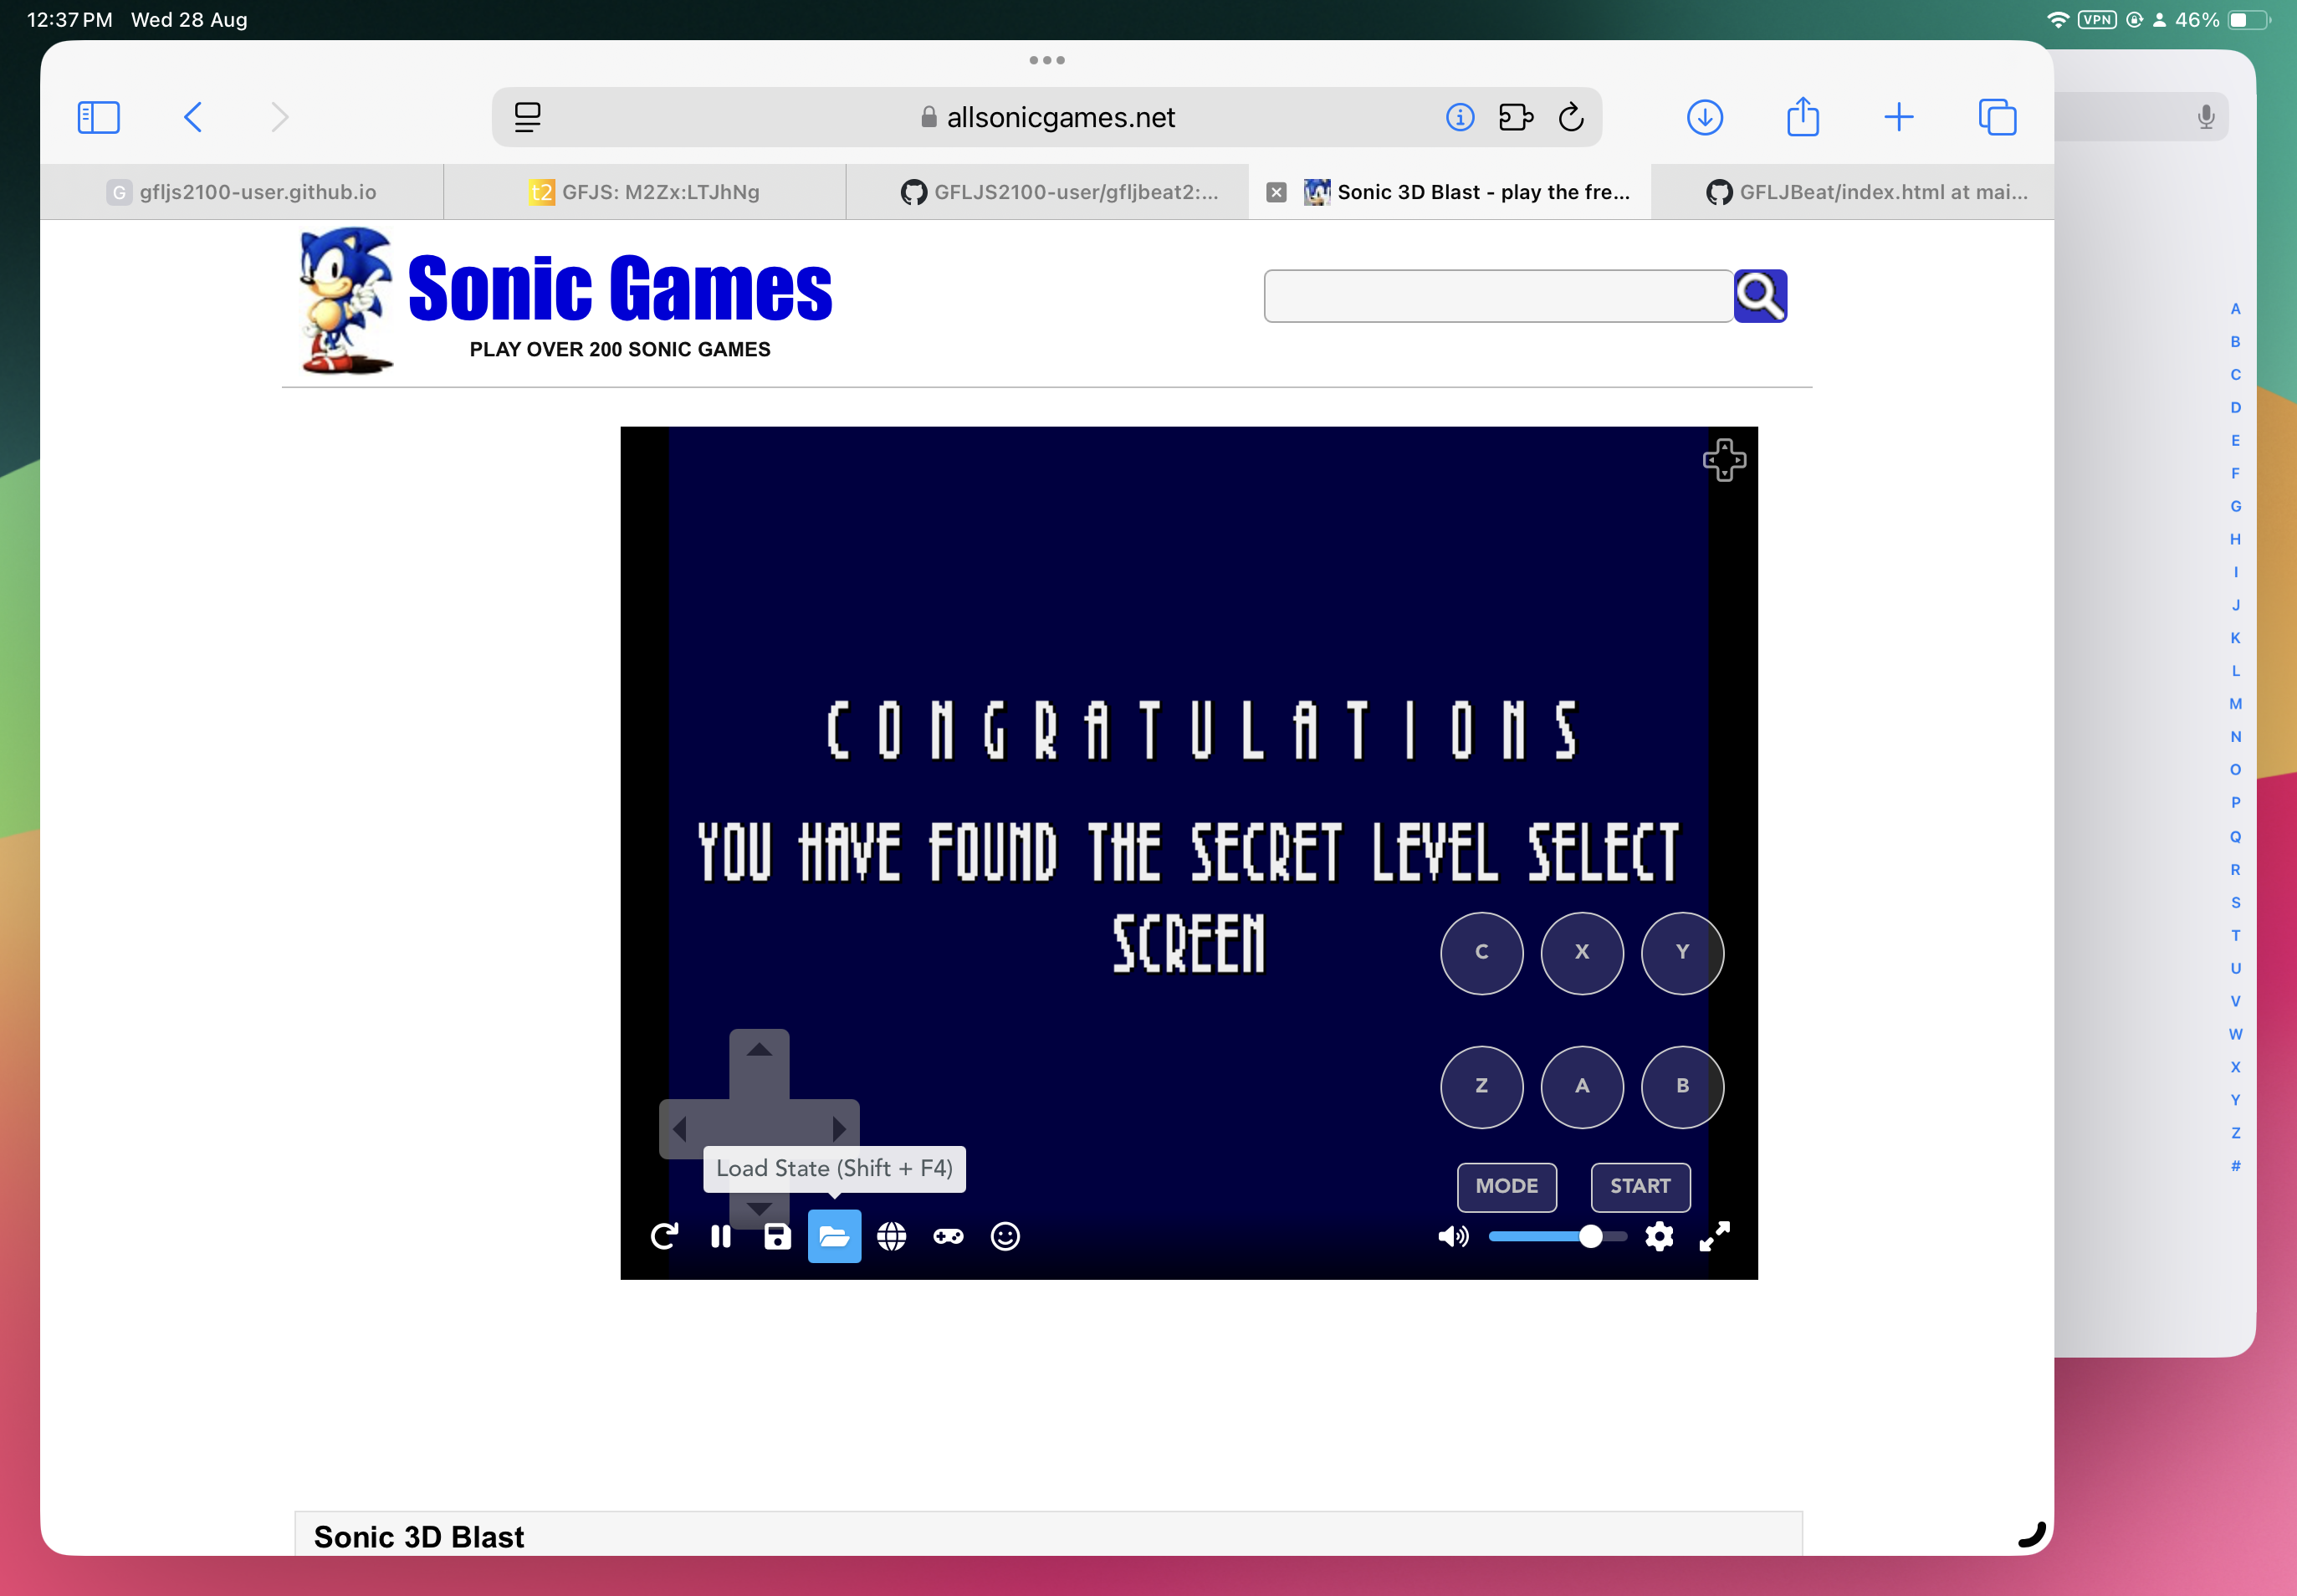
Task: Show the tab overview icon
Action: [x=1997, y=117]
